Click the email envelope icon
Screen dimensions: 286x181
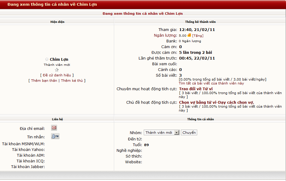point(54,128)
